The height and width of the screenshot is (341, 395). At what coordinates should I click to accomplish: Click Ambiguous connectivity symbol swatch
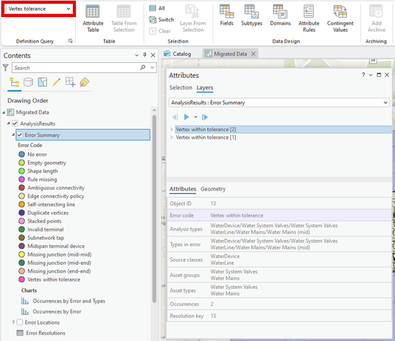point(22,188)
